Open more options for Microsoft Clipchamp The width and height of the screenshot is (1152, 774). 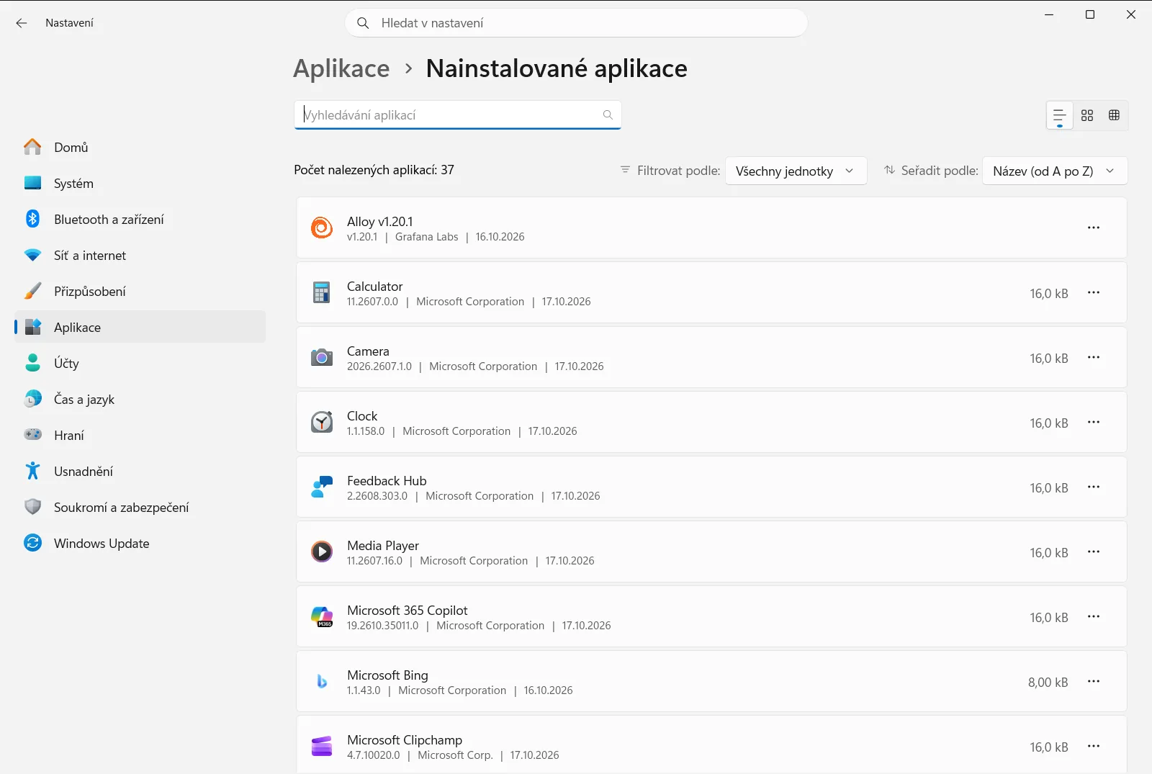click(1094, 746)
